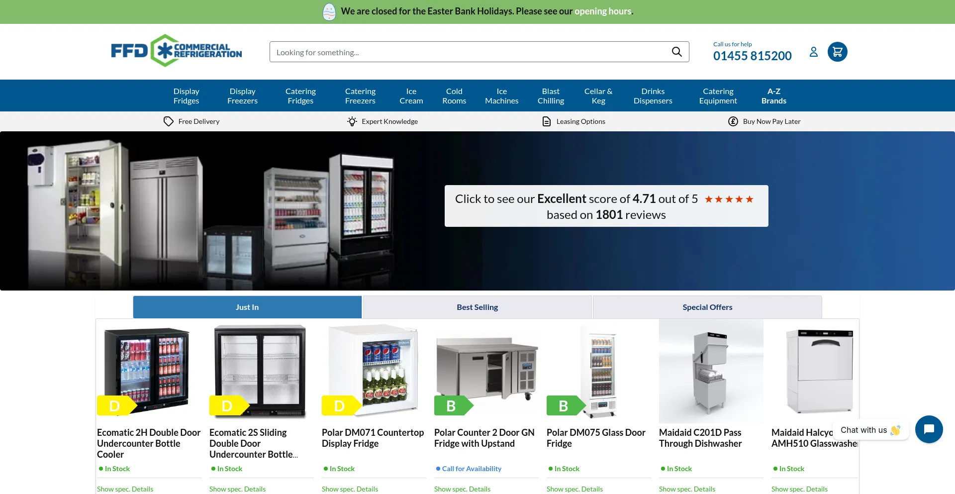Expand Show spec. Details for Ecomatic 2S

coord(237,489)
